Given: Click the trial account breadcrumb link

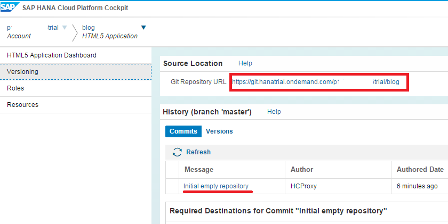Looking at the screenshot, I should pyautogui.click(x=33, y=28).
